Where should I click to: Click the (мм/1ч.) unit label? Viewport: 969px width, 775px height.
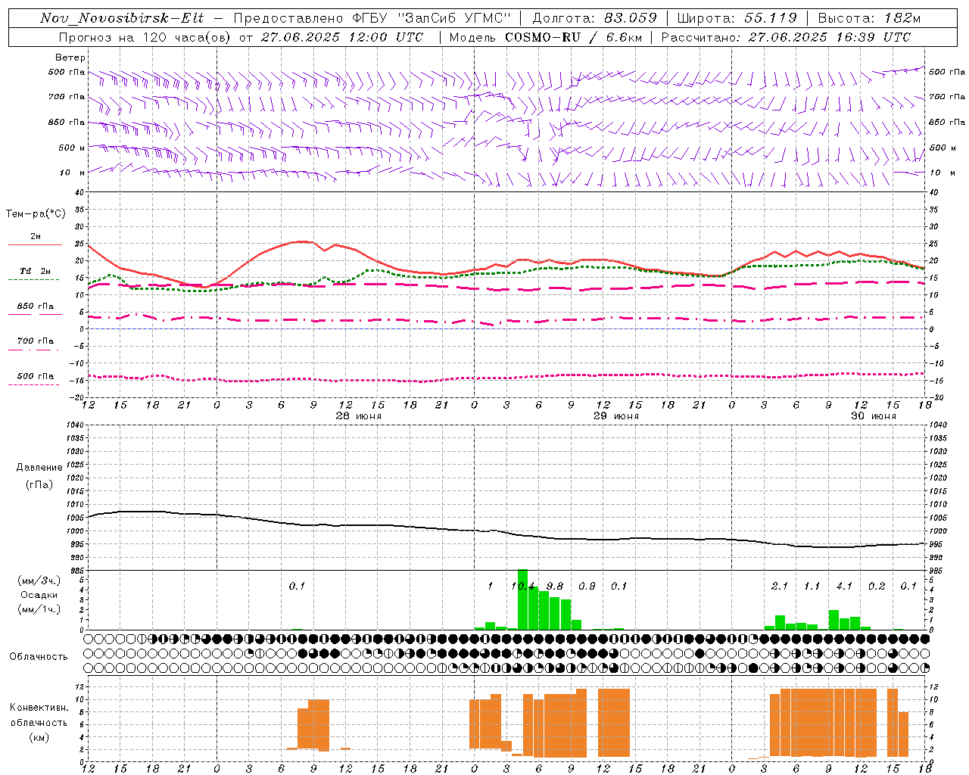click(x=39, y=609)
